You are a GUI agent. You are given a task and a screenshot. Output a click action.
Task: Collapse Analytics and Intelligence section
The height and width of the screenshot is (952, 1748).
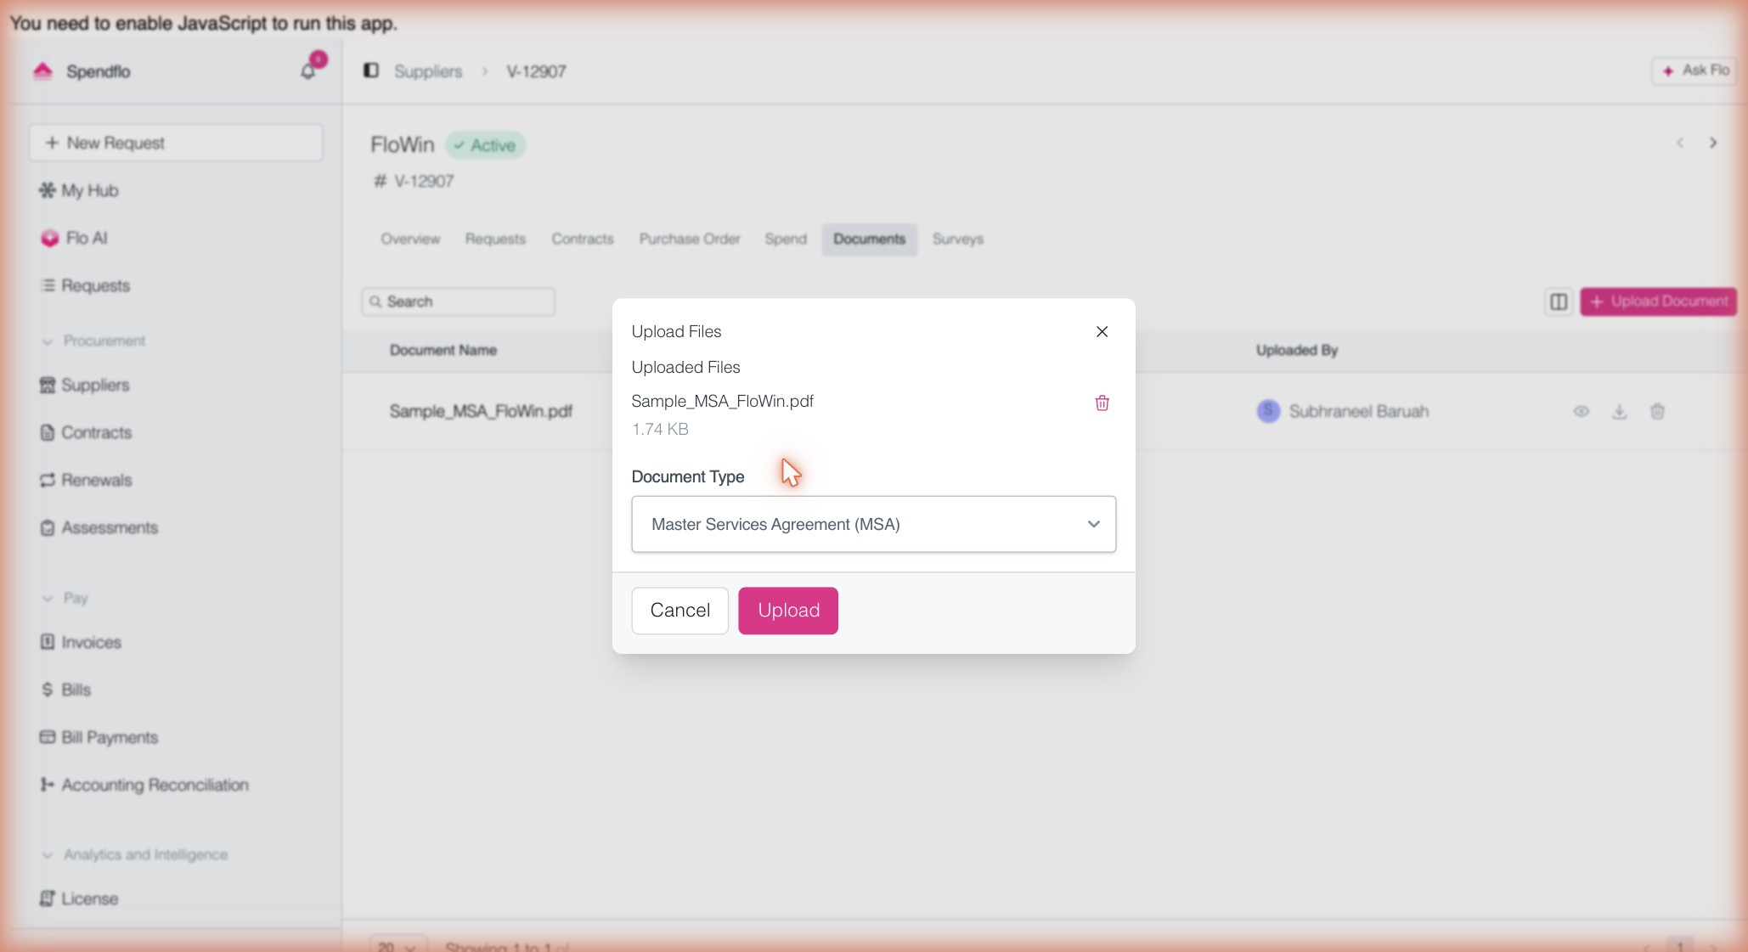coord(48,855)
